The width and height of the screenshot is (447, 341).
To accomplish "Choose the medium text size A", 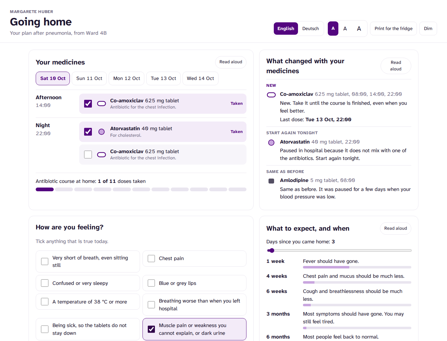I will [x=345, y=29].
